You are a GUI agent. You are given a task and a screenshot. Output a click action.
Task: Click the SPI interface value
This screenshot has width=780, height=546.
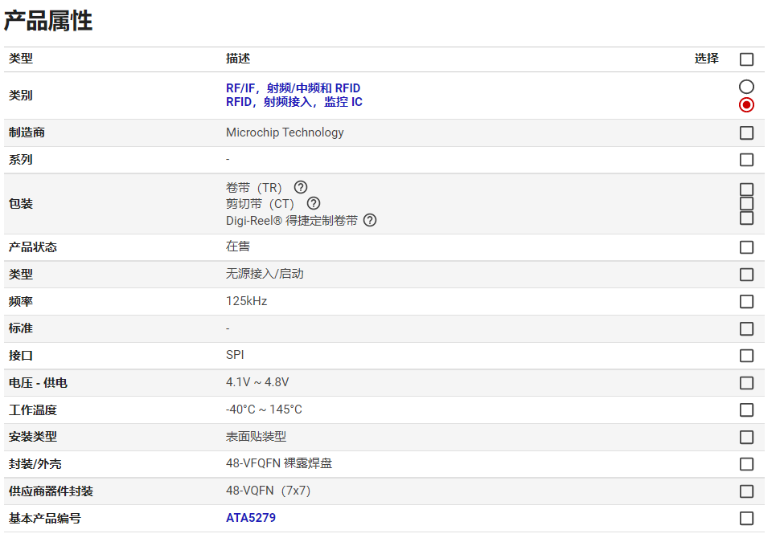(x=235, y=355)
